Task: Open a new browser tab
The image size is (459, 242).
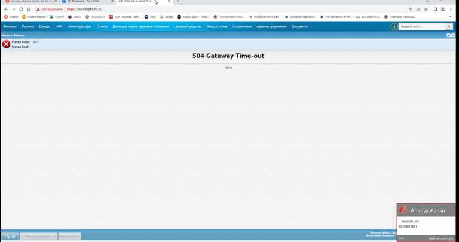Action: tap(178, 1)
